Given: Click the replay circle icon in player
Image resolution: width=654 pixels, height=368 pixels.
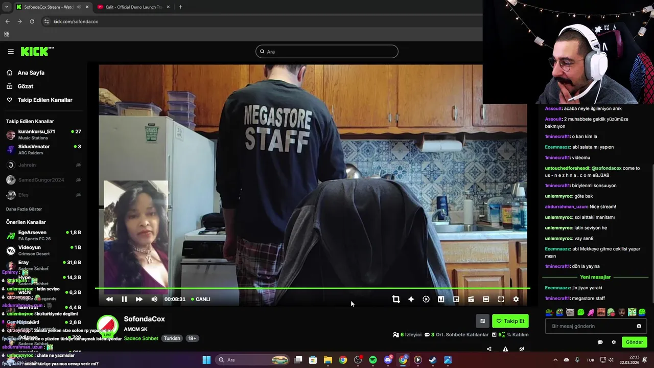Looking at the screenshot, I should point(426,299).
